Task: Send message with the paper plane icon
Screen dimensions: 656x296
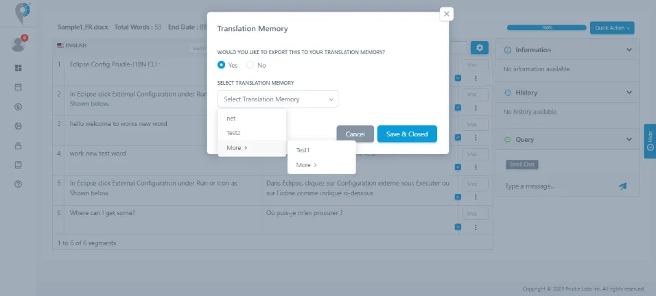Action: (x=622, y=186)
